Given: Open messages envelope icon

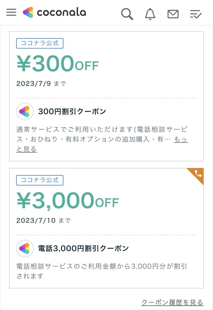Looking at the screenshot, I should [x=173, y=14].
